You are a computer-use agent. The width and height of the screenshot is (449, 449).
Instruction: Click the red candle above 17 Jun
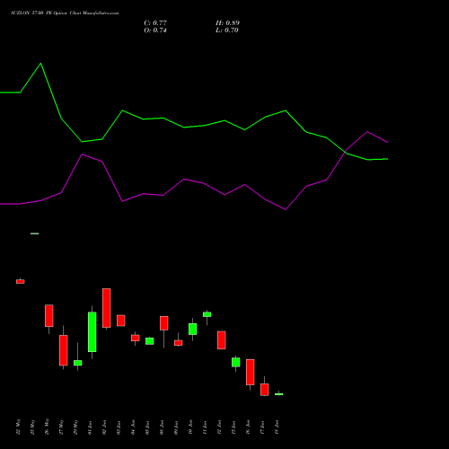[x=265, y=390]
